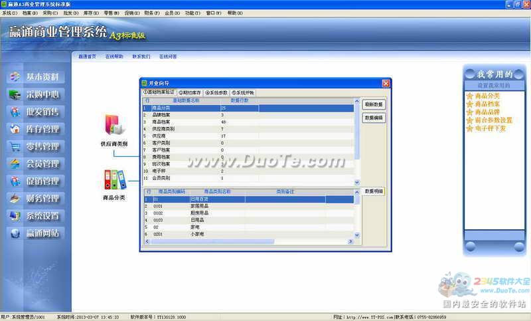Open the 赢通网站 sidebar module
Image resolution: width=531 pixels, height=321 pixels.
(x=36, y=233)
